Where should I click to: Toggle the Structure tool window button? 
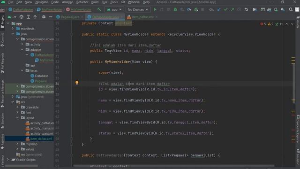[2, 121]
